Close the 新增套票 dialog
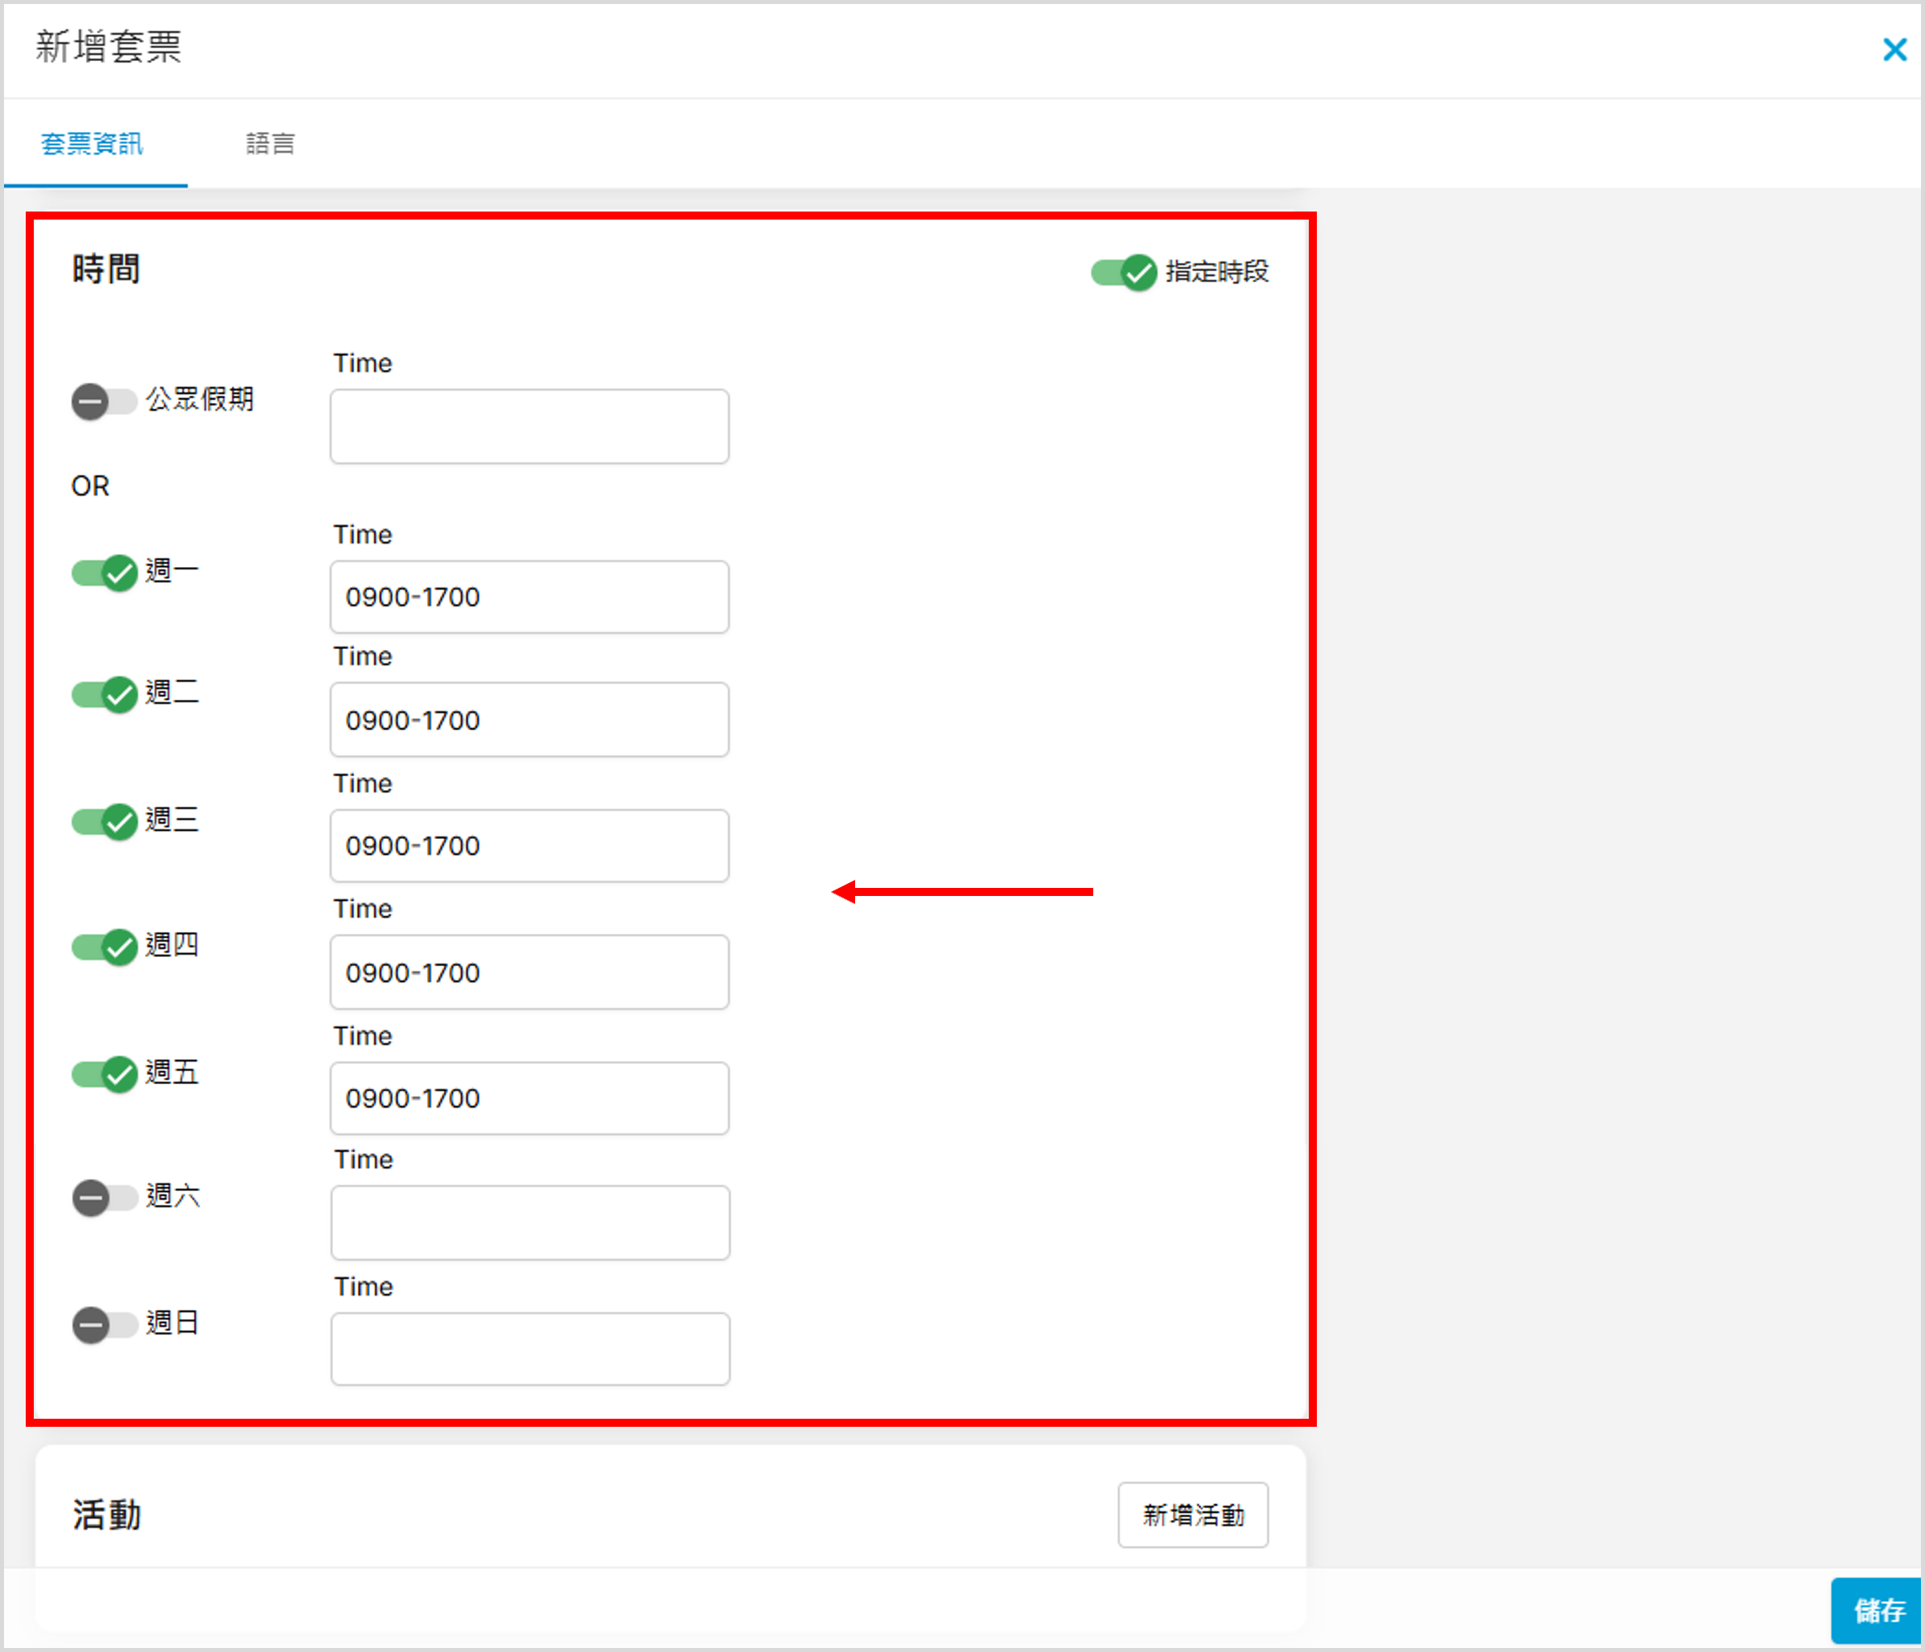This screenshot has width=1925, height=1652. (1894, 49)
